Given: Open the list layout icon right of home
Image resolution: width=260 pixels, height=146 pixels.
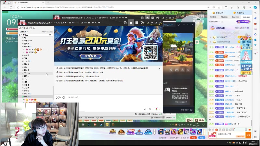Looking at the screenshot, I should coord(136,23).
